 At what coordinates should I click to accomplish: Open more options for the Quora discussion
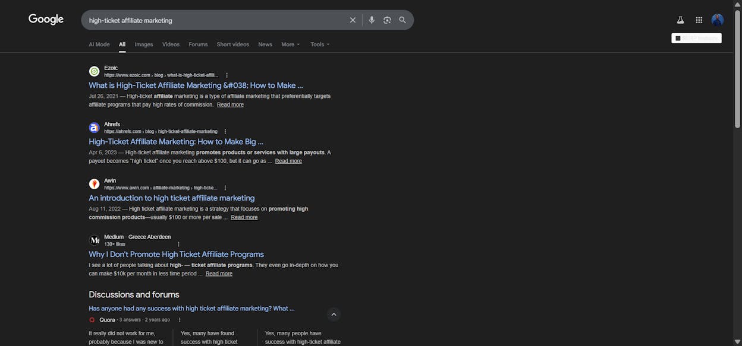180,320
